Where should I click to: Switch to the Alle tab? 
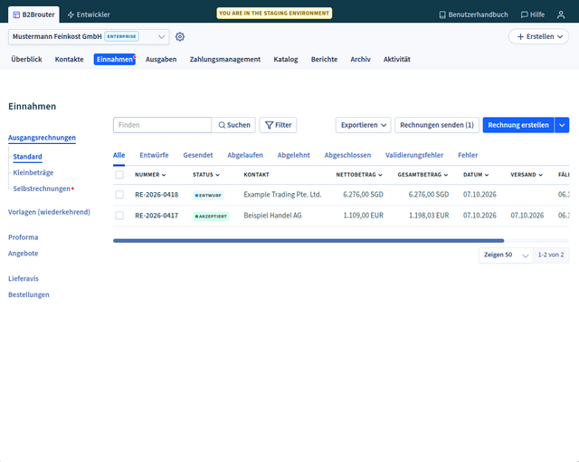coord(119,155)
